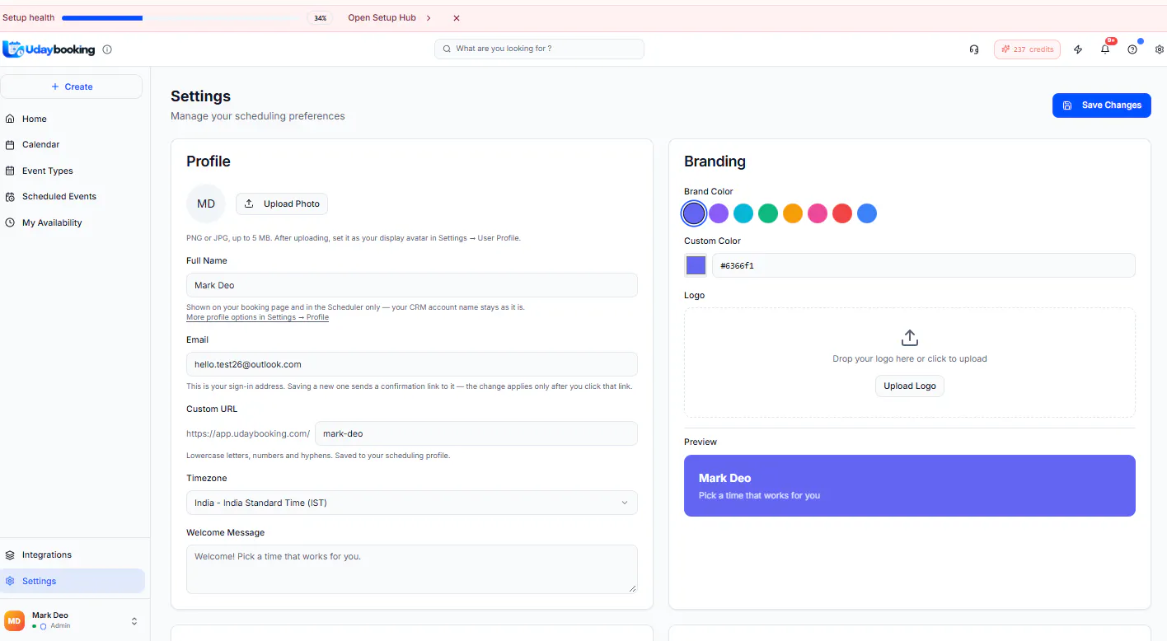This screenshot has width=1167, height=641.
Task: Click the 237 credits badge
Action: click(x=1027, y=49)
